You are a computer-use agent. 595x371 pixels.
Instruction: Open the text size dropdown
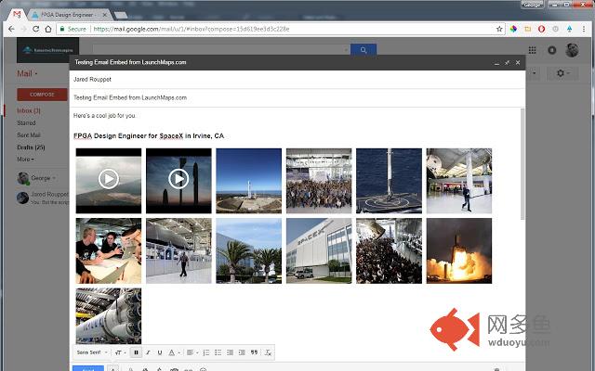pos(120,352)
